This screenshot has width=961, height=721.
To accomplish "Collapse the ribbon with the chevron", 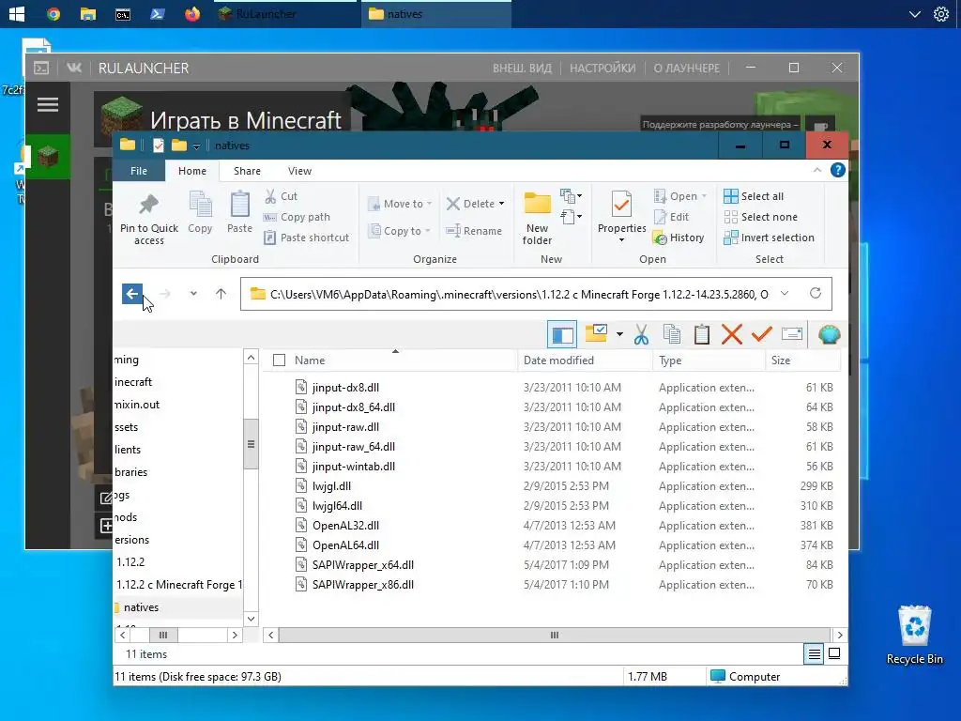I will click(x=817, y=171).
